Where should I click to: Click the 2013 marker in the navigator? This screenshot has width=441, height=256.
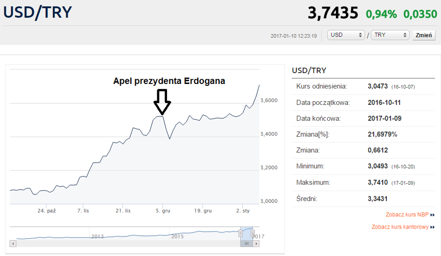[98, 236]
